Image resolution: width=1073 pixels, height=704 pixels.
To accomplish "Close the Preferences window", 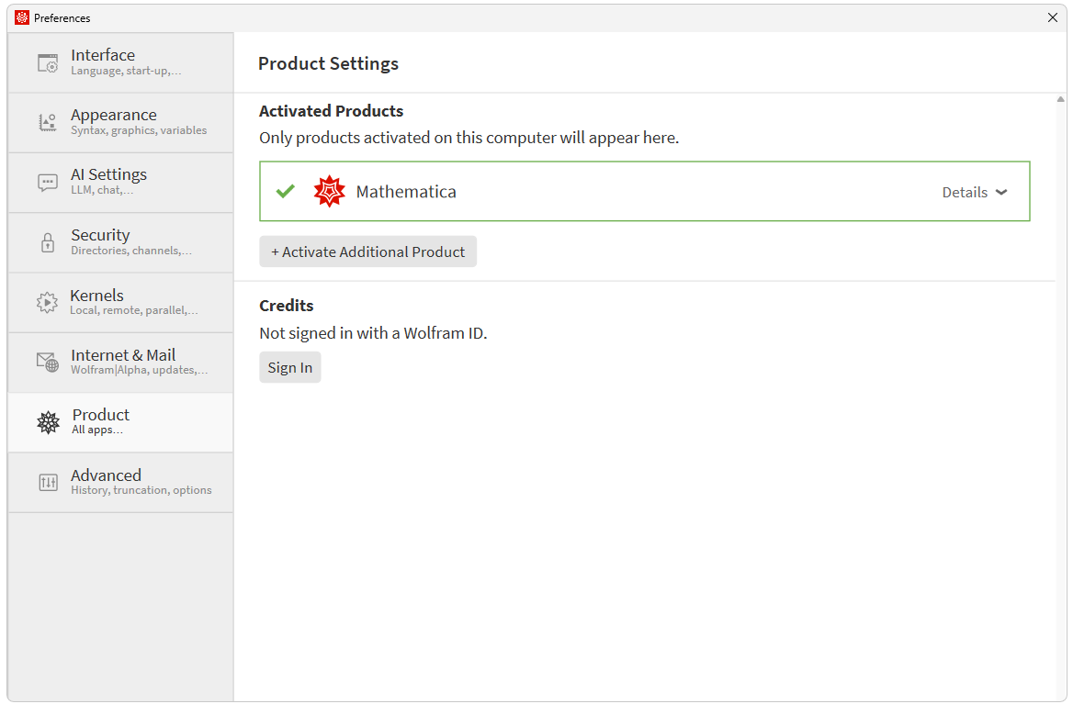I will (x=1053, y=17).
